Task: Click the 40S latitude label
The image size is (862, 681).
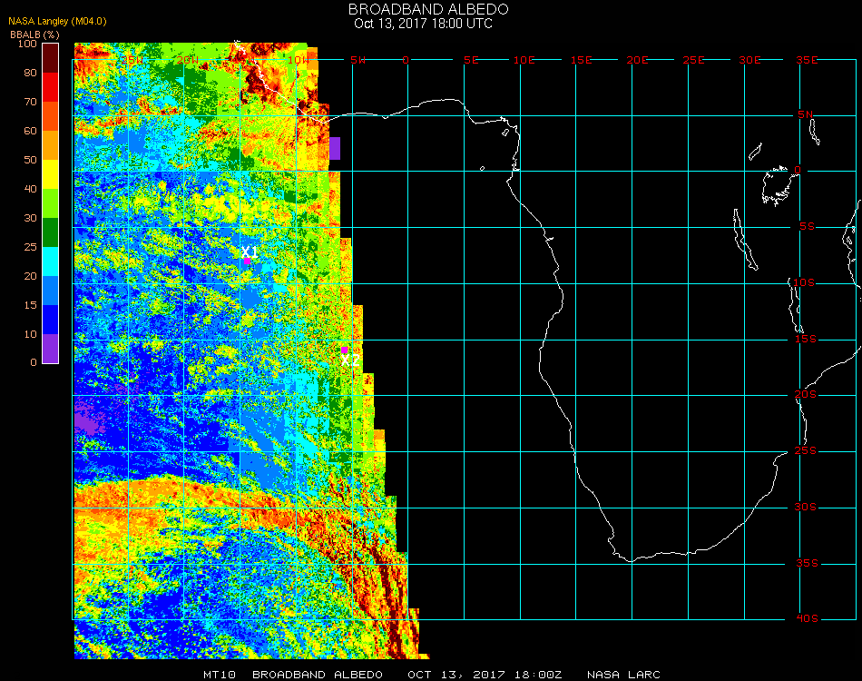Action: pyautogui.click(x=807, y=619)
